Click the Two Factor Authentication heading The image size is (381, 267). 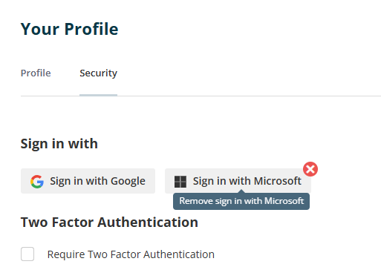point(109,222)
